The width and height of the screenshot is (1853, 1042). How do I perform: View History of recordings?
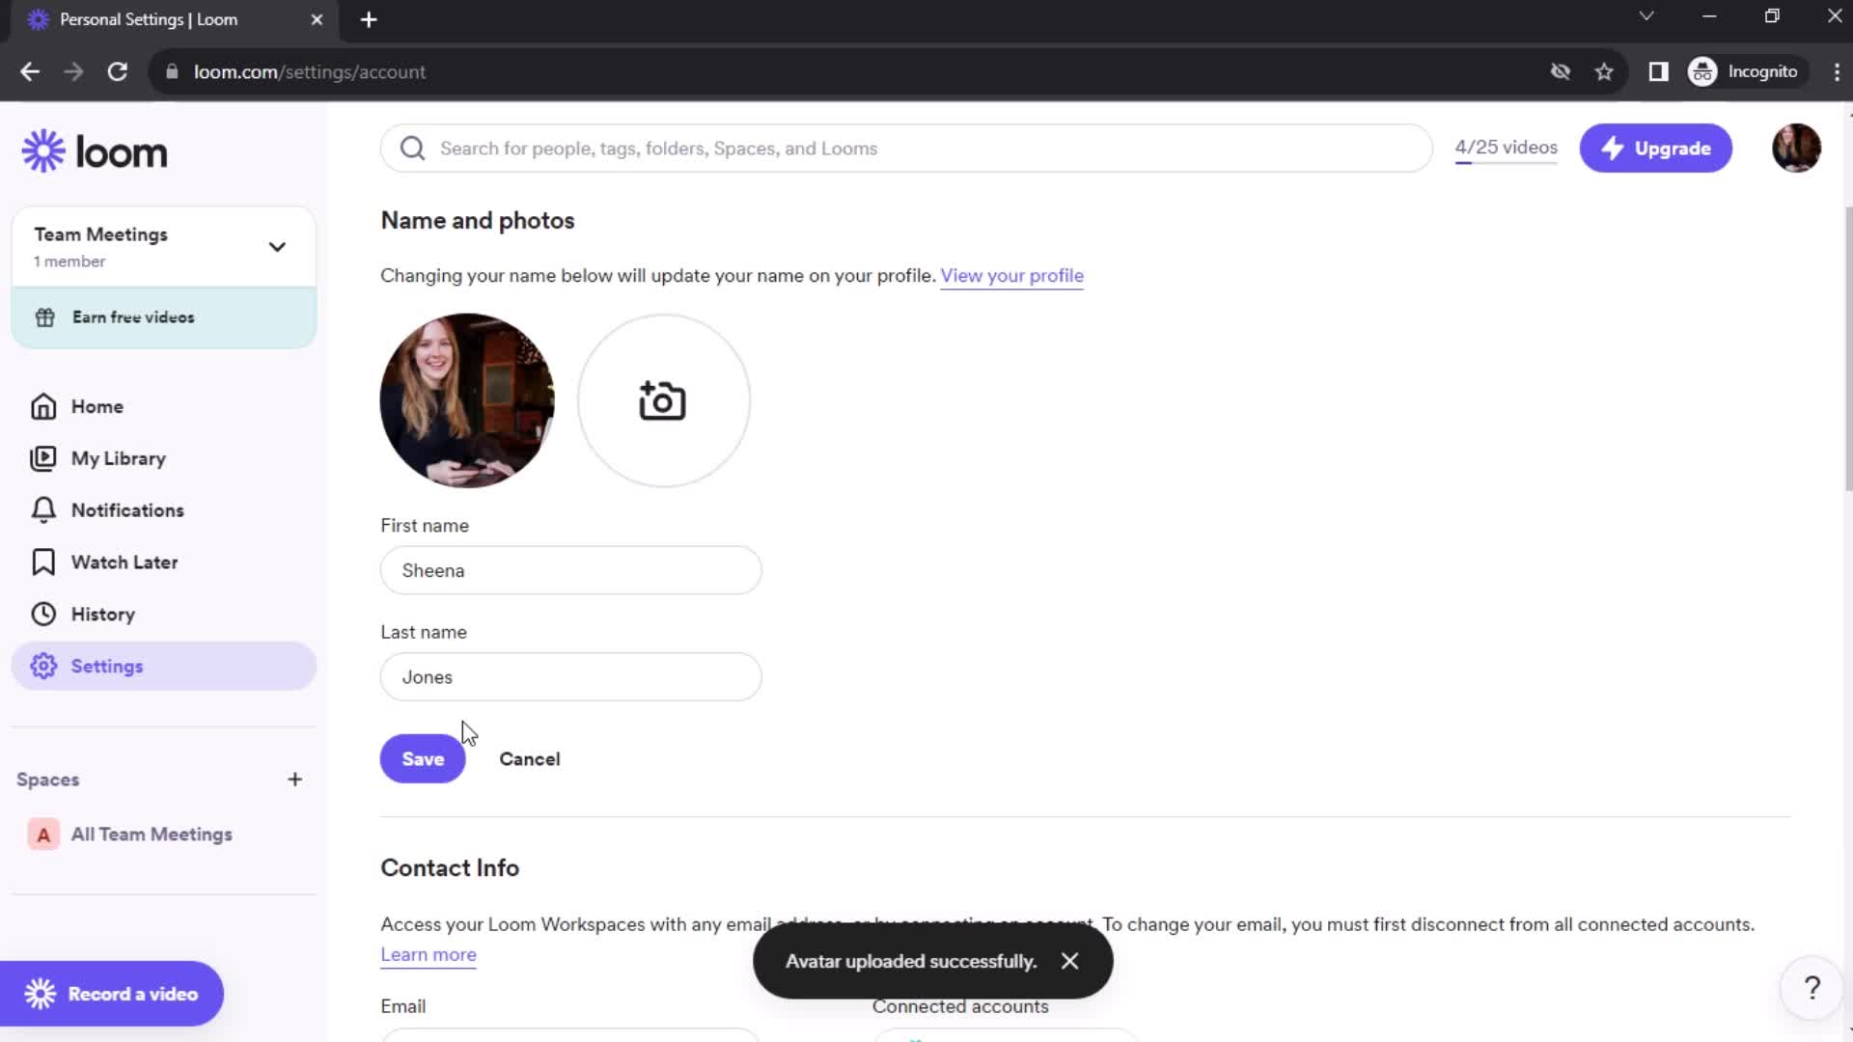point(101,614)
